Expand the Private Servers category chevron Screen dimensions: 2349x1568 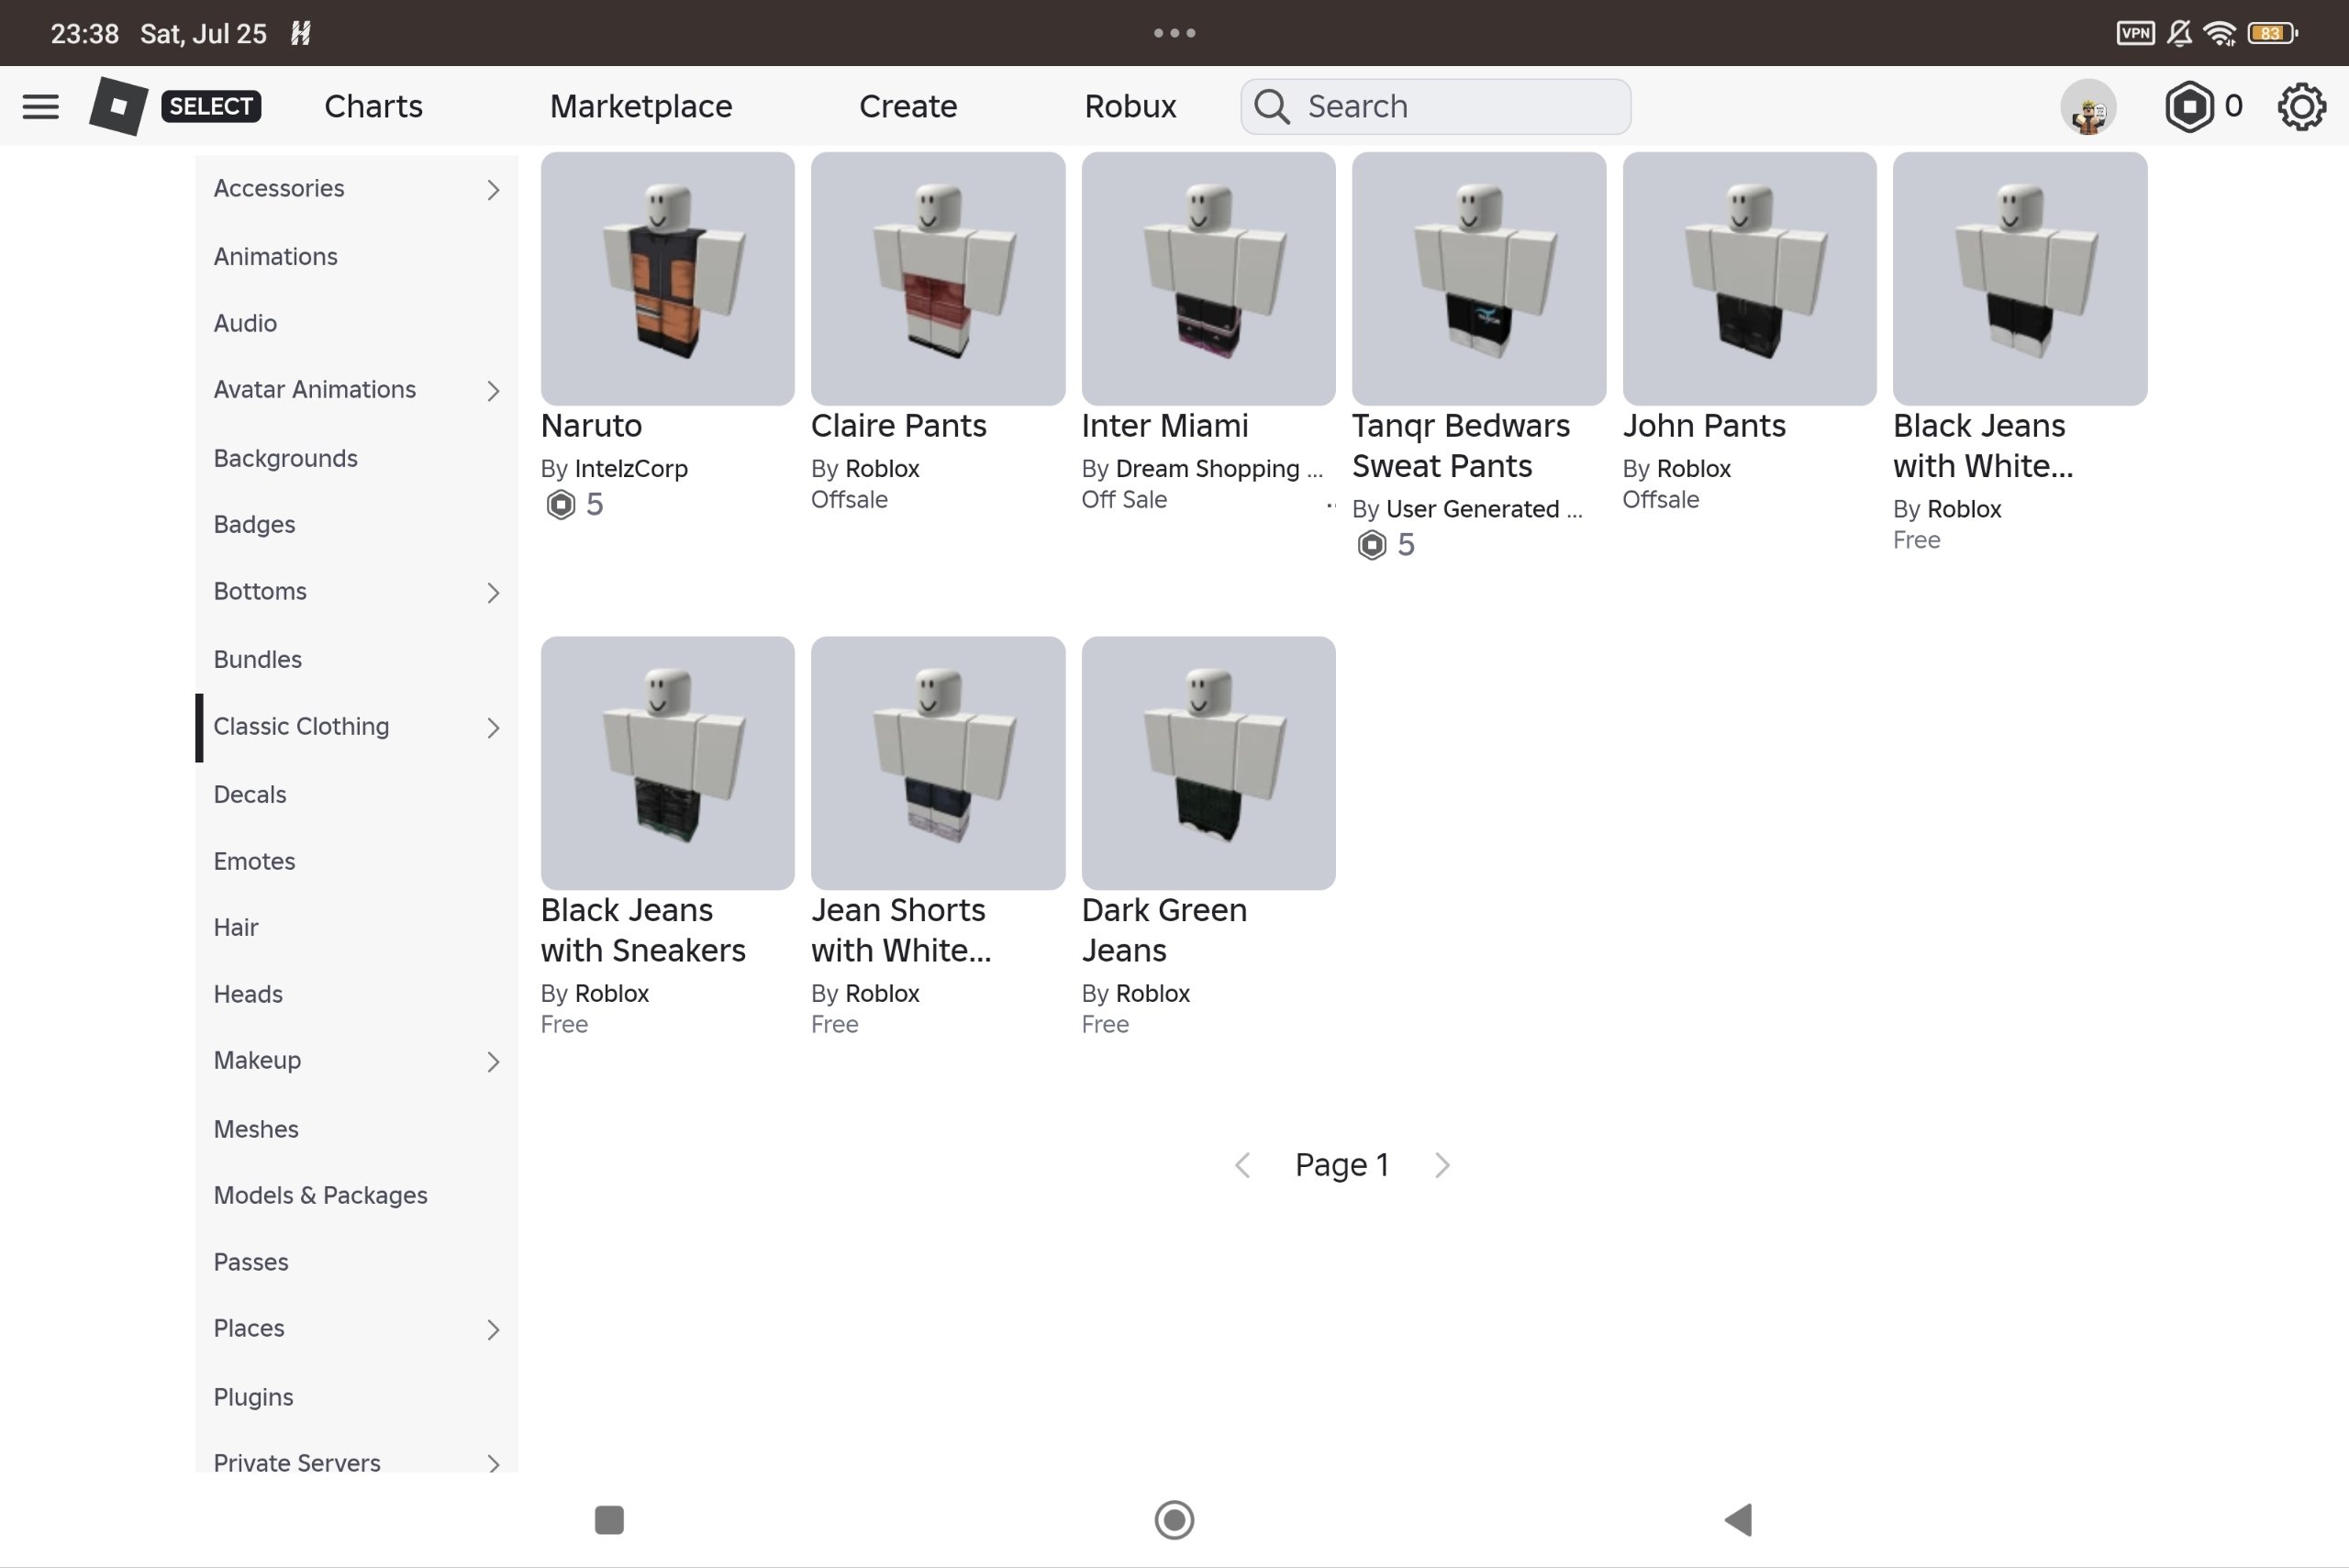coord(493,1464)
